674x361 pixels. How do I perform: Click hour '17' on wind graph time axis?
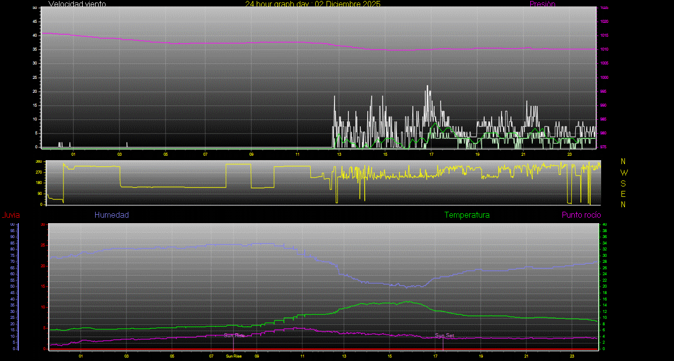pyautogui.click(x=431, y=154)
